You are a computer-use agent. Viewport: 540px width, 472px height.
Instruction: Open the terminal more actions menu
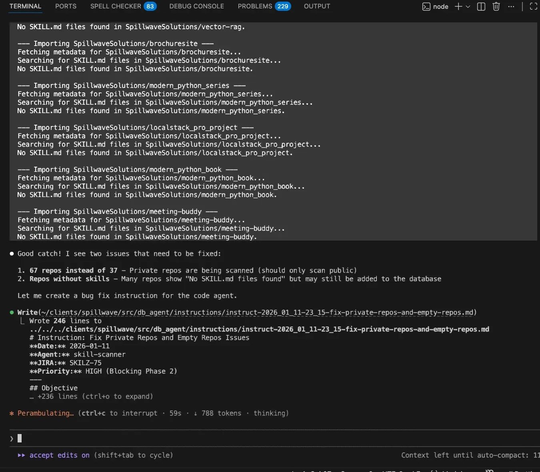tap(511, 6)
